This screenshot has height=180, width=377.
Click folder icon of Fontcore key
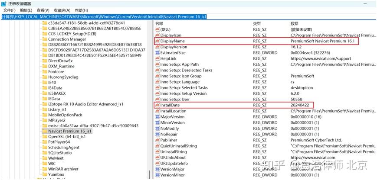tap(45, 72)
